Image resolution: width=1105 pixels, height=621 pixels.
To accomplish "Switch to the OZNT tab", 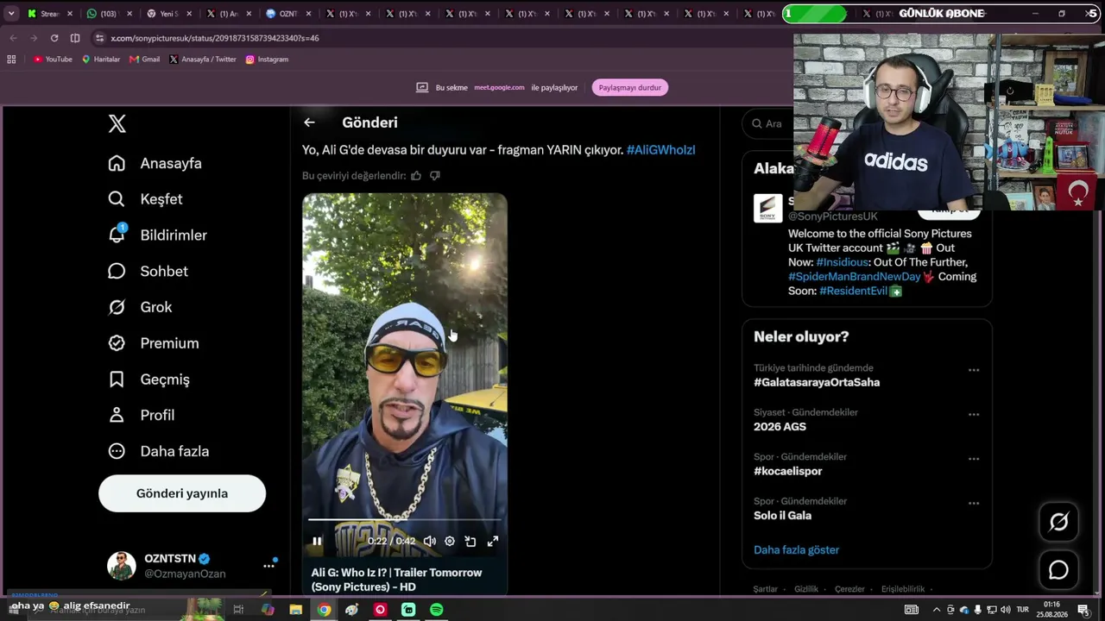I will click(287, 14).
